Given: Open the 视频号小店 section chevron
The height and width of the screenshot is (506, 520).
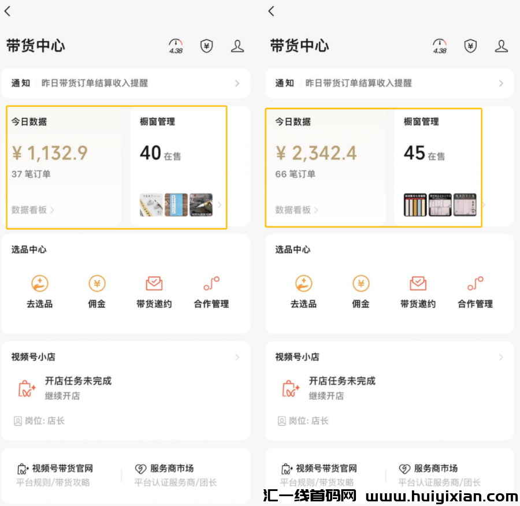Looking at the screenshot, I should (x=237, y=358).
